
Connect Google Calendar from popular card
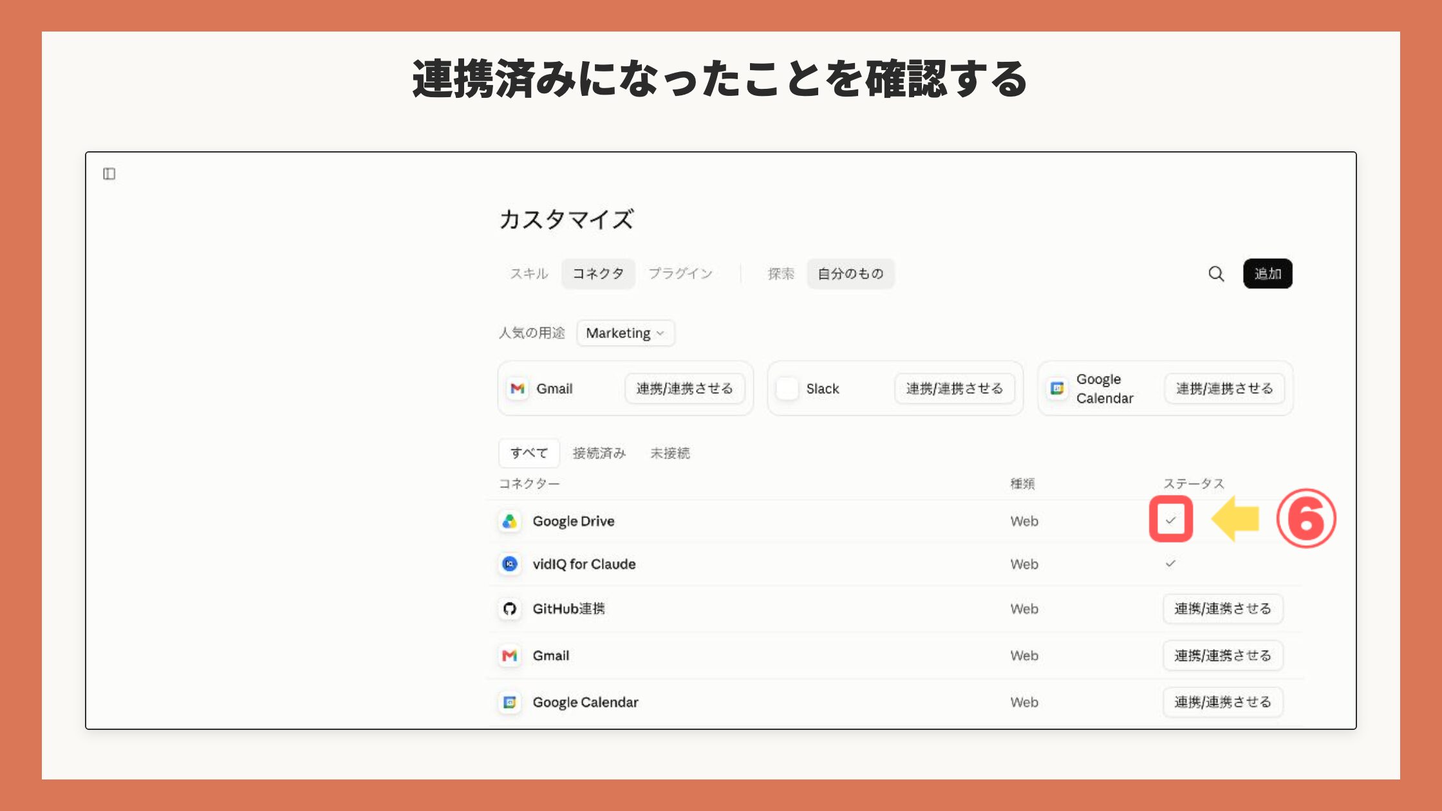(1224, 389)
